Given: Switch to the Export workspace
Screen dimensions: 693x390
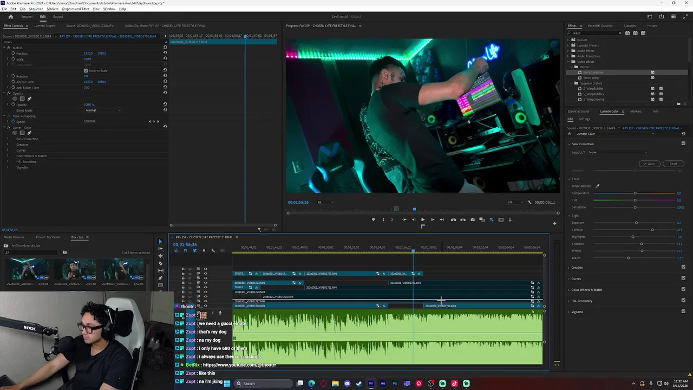Looking at the screenshot, I should [58, 17].
